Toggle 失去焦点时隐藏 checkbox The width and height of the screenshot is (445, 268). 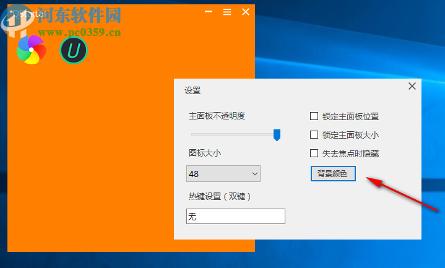pyautogui.click(x=314, y=153)
